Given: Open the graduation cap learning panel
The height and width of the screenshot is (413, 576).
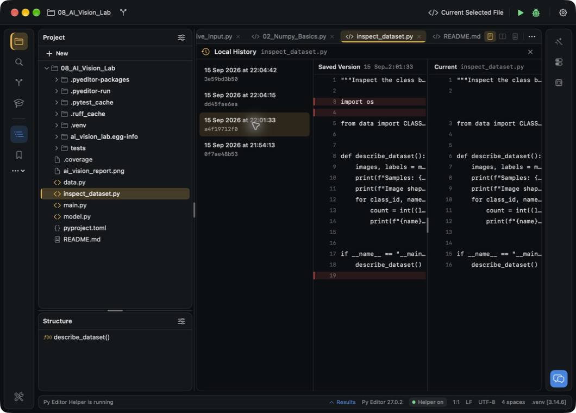Looking at the screenshot, I should [18, 103].
